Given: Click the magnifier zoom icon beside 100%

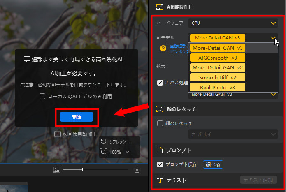Looking at the screenshot, I should (103, 152).
